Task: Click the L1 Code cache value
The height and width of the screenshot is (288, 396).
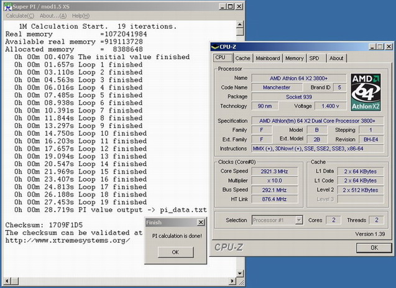Action: click(x=361, y=180)
